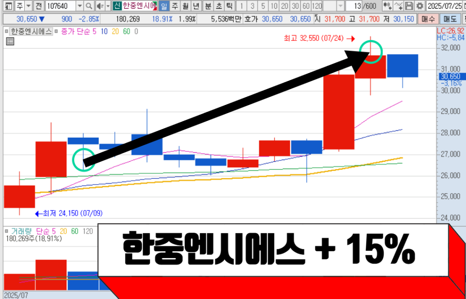Open the 주 market type dropdown arrow

[28, 5]
